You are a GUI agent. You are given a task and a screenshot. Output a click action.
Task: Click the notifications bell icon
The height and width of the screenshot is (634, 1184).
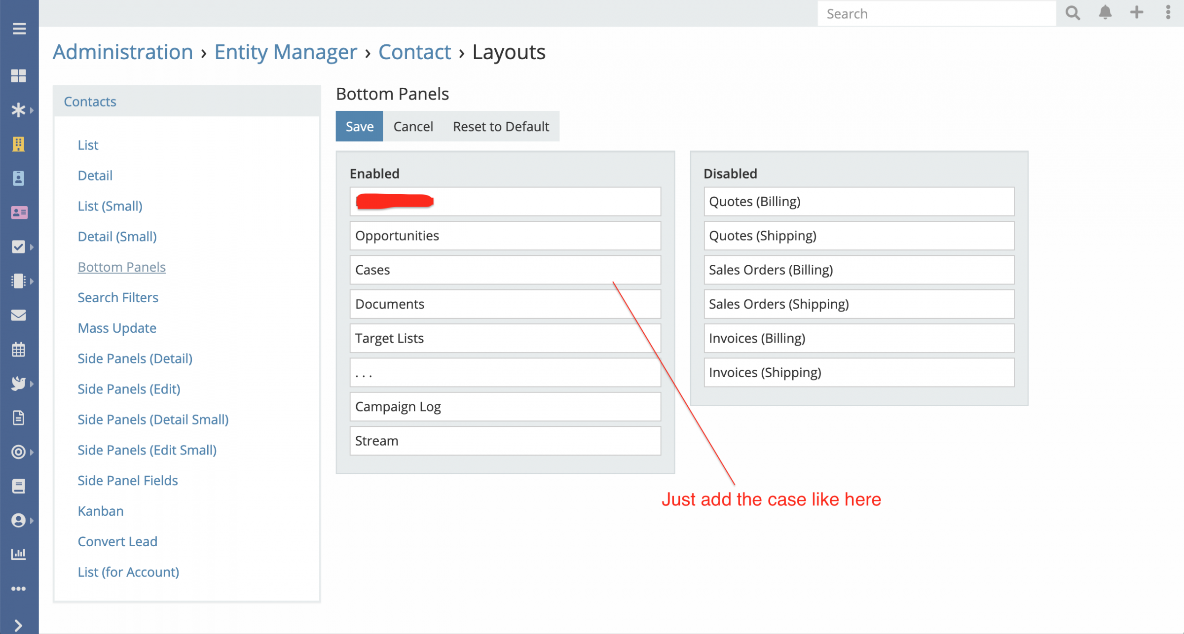point(1105,13)
